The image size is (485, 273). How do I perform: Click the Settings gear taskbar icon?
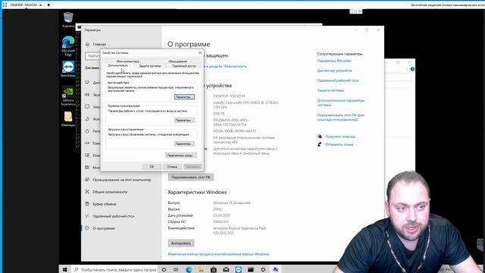[263, 270]
